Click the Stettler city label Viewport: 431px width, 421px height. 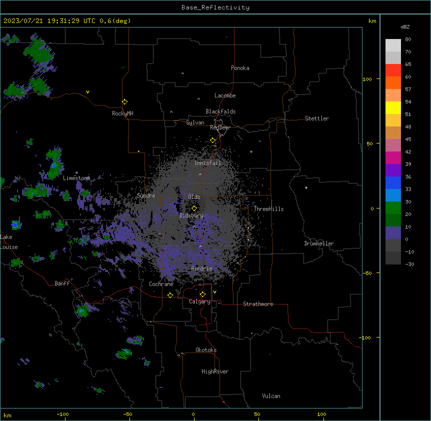[x=316, y=118]
